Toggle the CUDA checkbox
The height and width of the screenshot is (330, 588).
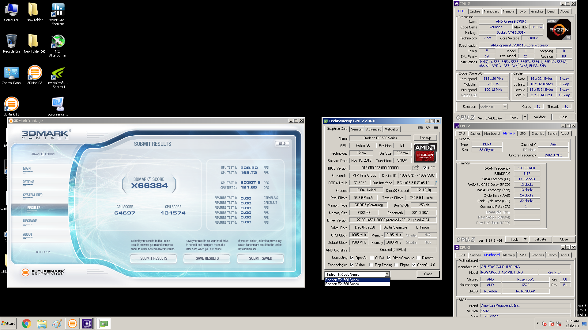(x=371, y=258)
